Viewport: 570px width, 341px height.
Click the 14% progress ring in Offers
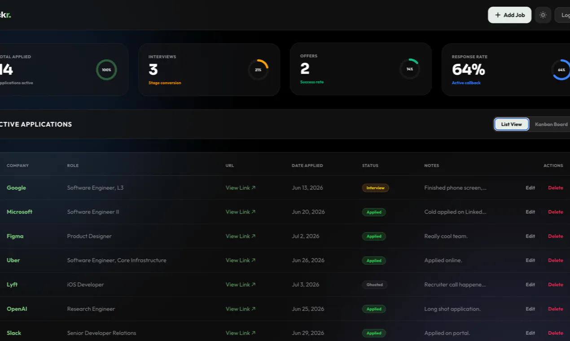point(410,69)
